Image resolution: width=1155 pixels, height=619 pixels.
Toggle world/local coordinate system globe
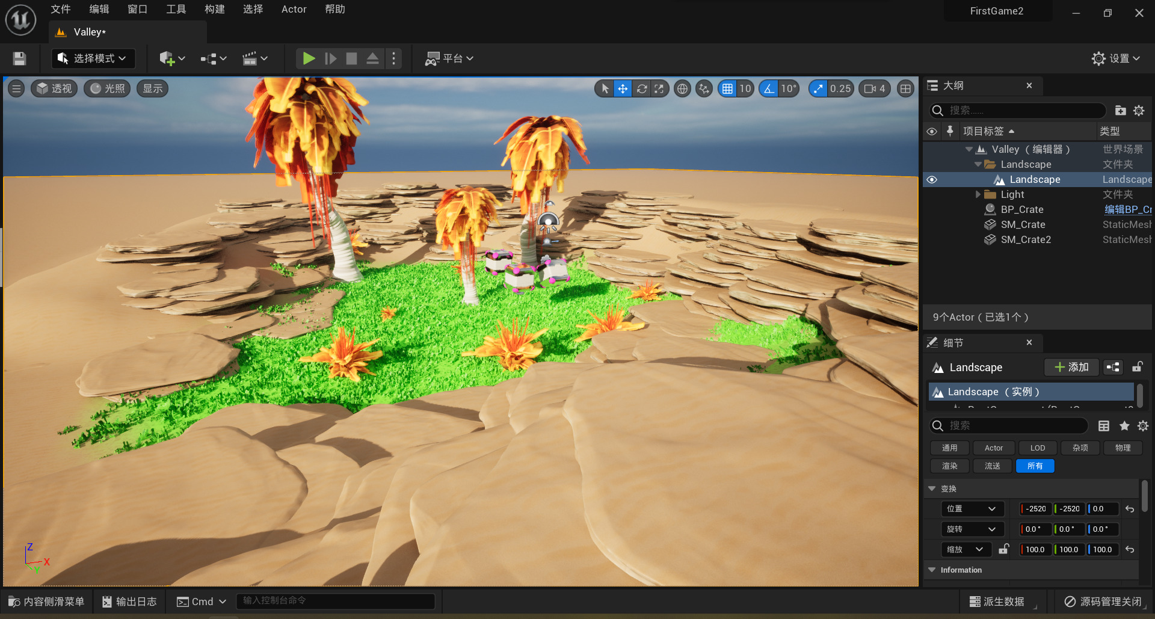point(682,89)
